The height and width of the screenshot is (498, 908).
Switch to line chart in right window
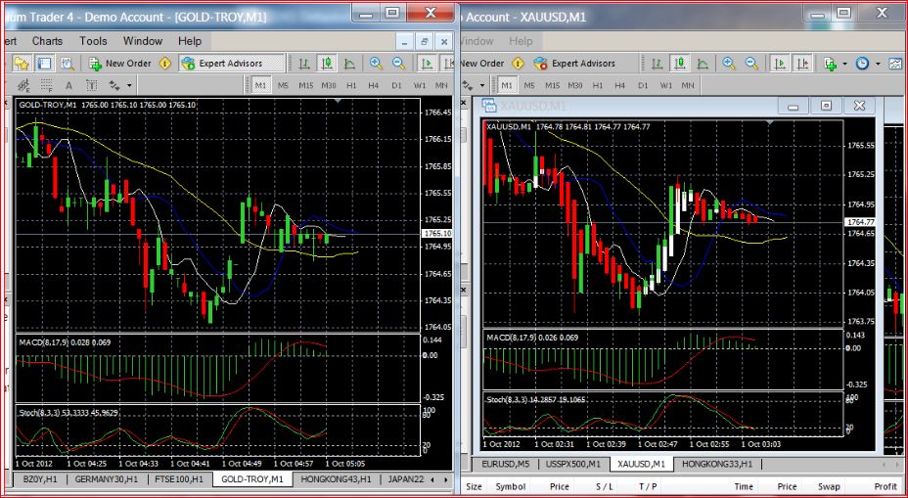tap(703, 64)
